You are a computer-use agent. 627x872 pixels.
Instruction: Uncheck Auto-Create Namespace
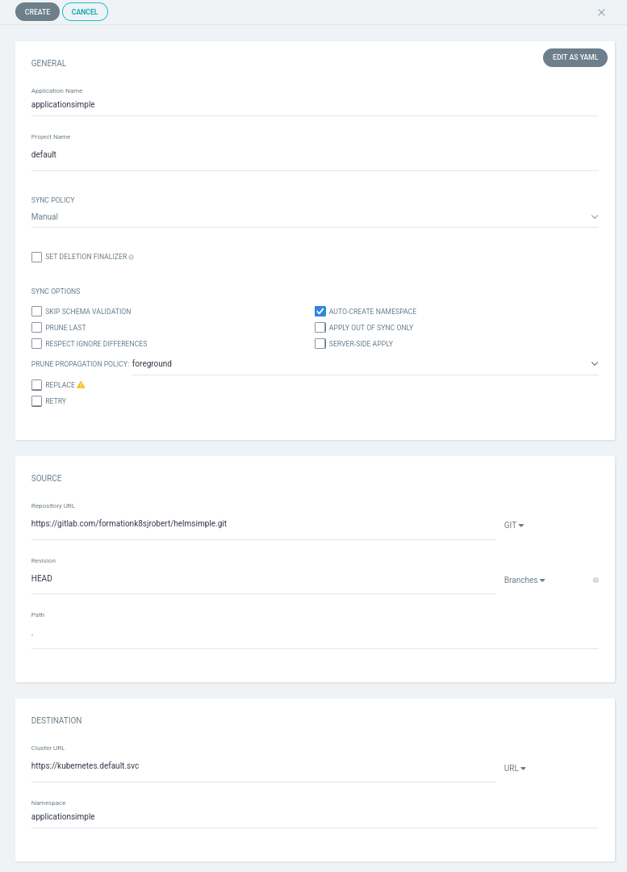click(320, 312)
